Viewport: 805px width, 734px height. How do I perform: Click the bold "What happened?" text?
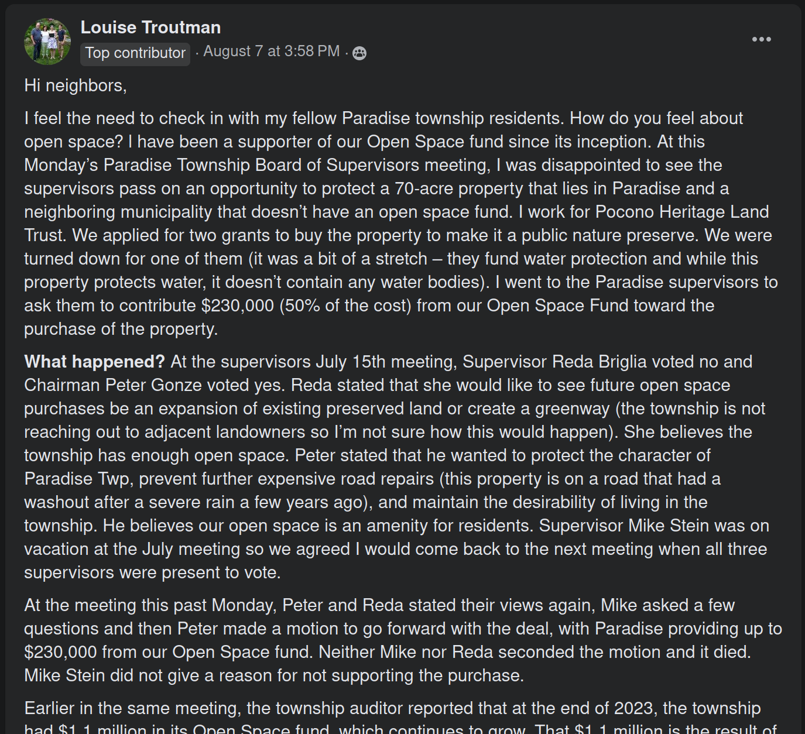point(94,362)
